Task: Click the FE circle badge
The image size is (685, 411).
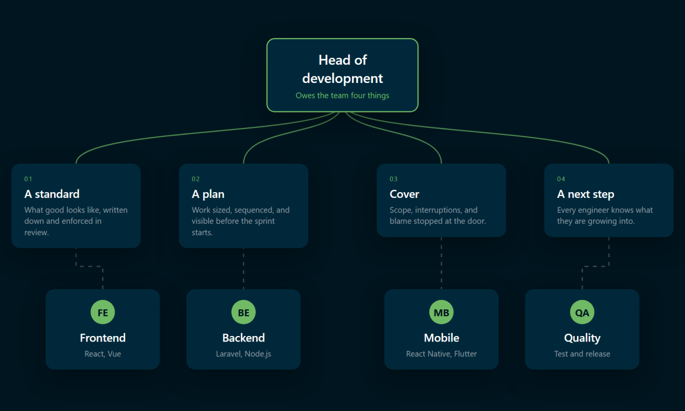Action: pos(103,313)
